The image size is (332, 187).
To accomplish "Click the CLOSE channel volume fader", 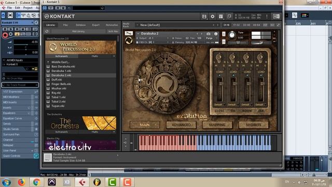I will tap(221, 84).
